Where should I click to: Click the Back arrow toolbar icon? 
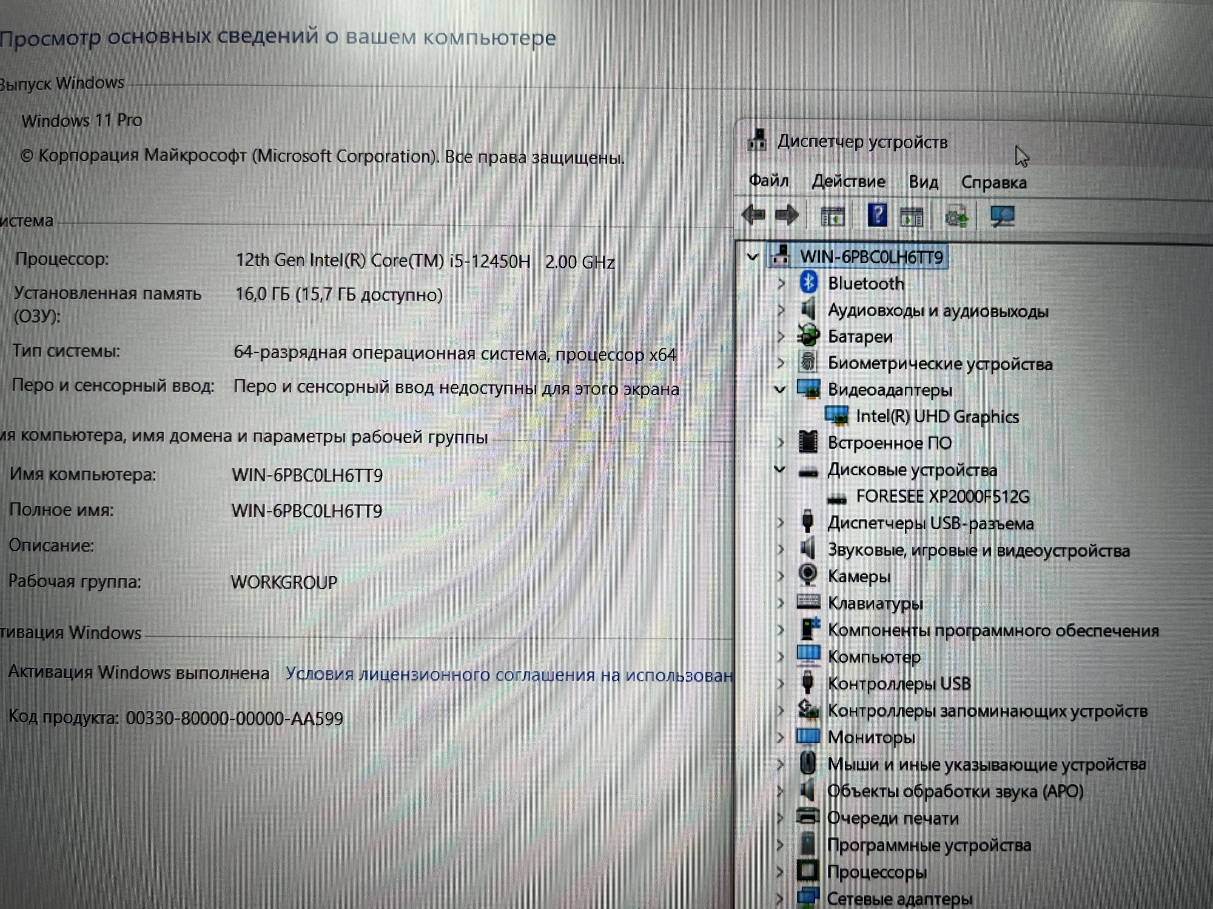[753, 215]
